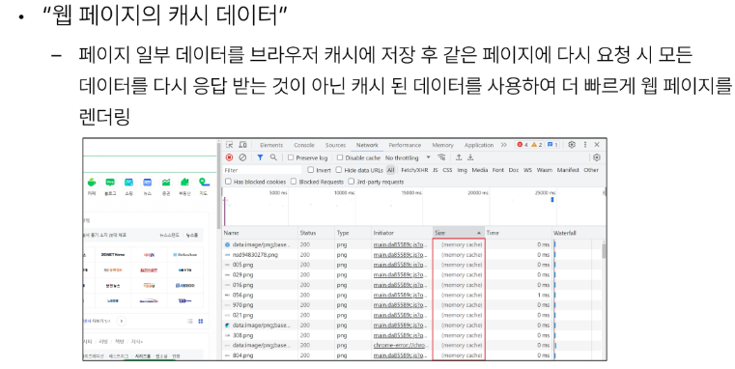735x369 pixels.
Task: Select the All request type filter
Action: (390, 170)
